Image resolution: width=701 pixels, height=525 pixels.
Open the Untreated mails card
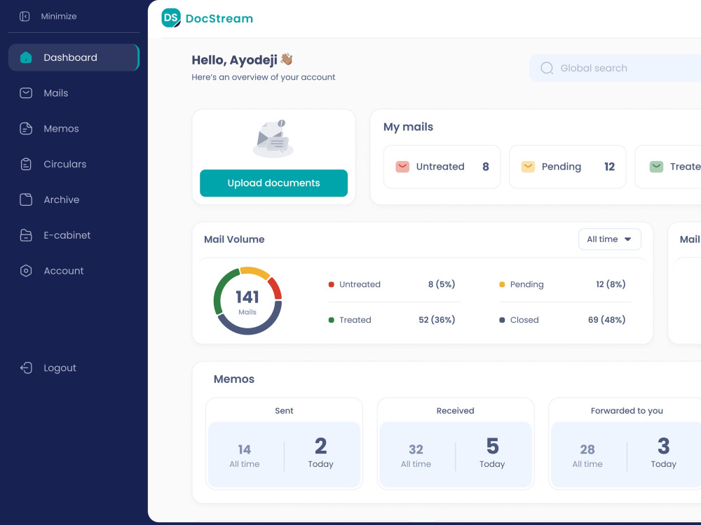(442, 167)
